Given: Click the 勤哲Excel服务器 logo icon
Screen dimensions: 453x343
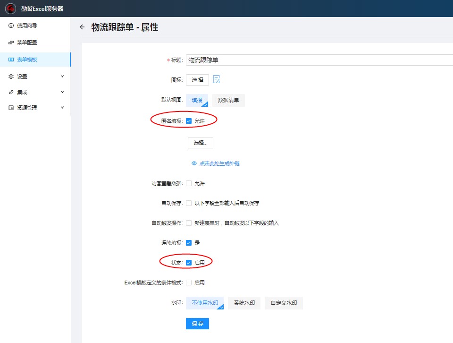Looking at the screenshot, I should 11,9.
